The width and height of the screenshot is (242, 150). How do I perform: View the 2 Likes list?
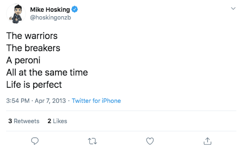click(x=57, y=121)
